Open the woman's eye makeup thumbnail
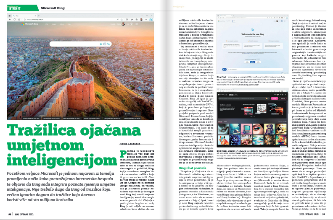Viewport: 333px width, 220px height. [258, 129]
